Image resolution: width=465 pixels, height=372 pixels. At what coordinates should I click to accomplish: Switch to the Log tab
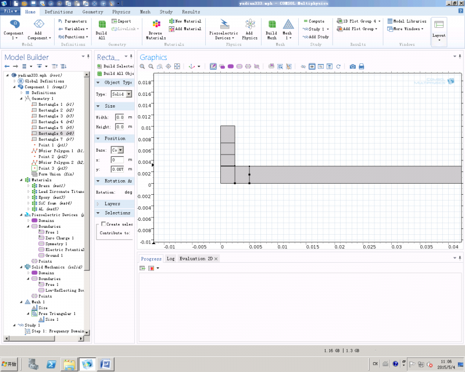[x=170, y=259]
